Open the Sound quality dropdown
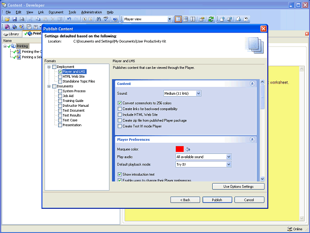Viewport: 310px width, 233px height. click(198, 93)
